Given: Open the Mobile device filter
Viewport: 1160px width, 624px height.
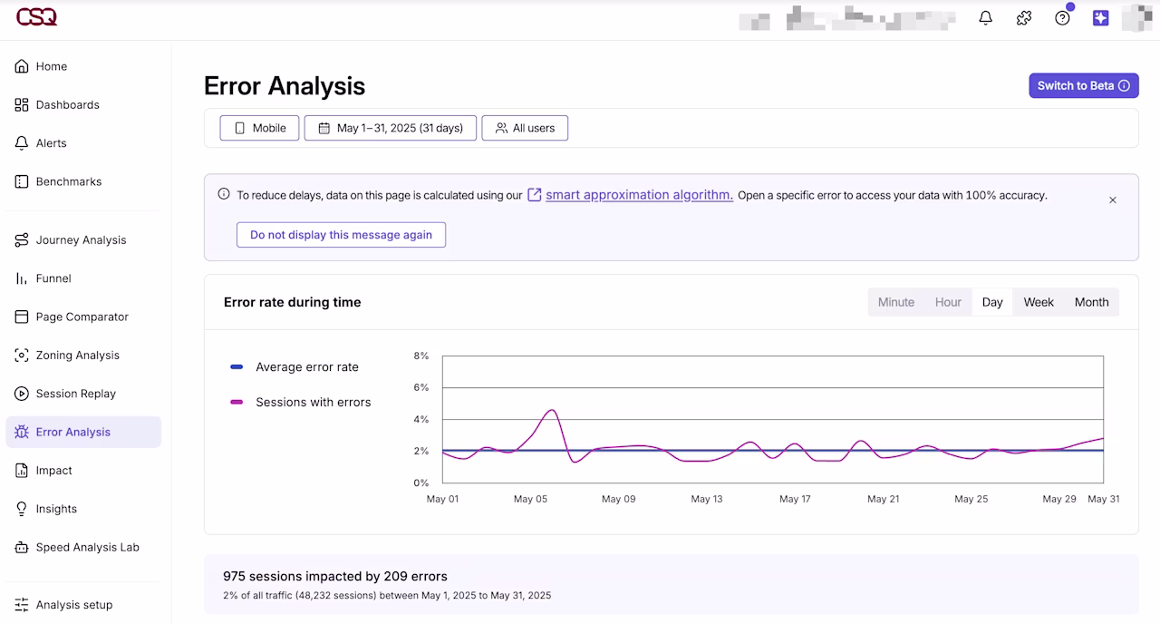Looking at the screenshot, I should coord(259,128).
